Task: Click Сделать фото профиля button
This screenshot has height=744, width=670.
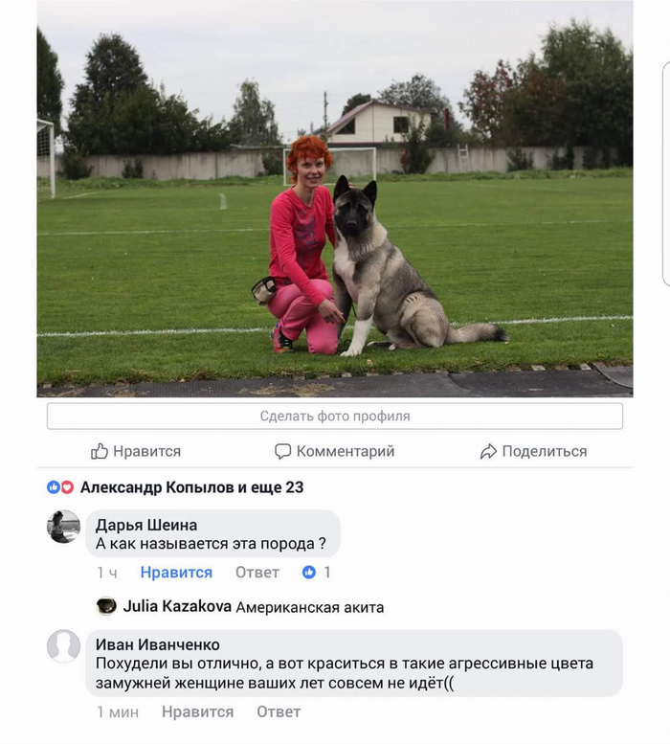Action: click(x=335, y=417)
